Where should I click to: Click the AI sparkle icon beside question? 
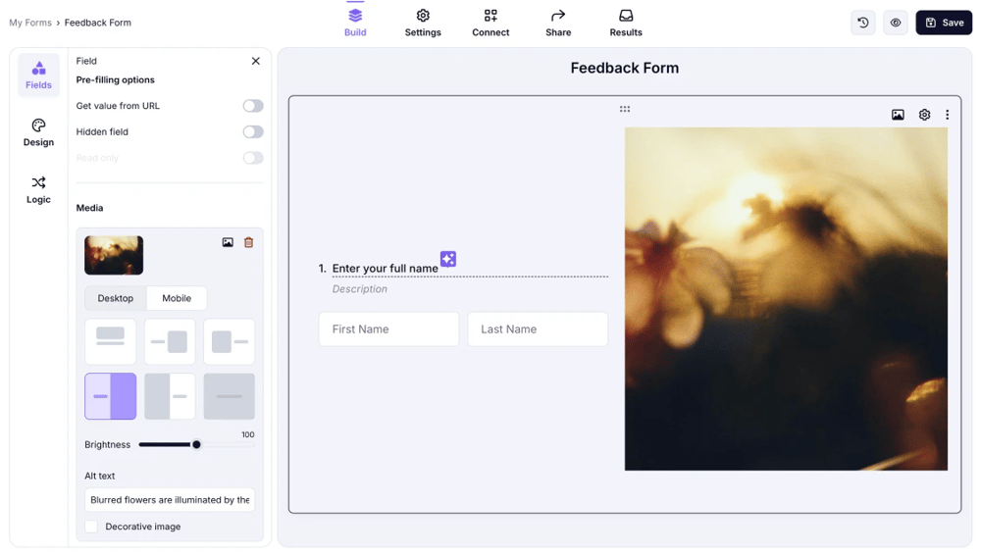coord(448,259)
